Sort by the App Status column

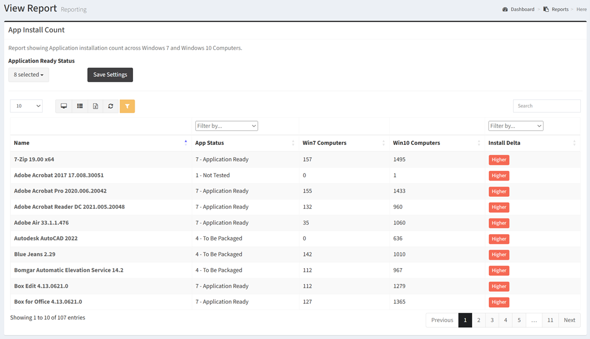(x=293, y=143)
